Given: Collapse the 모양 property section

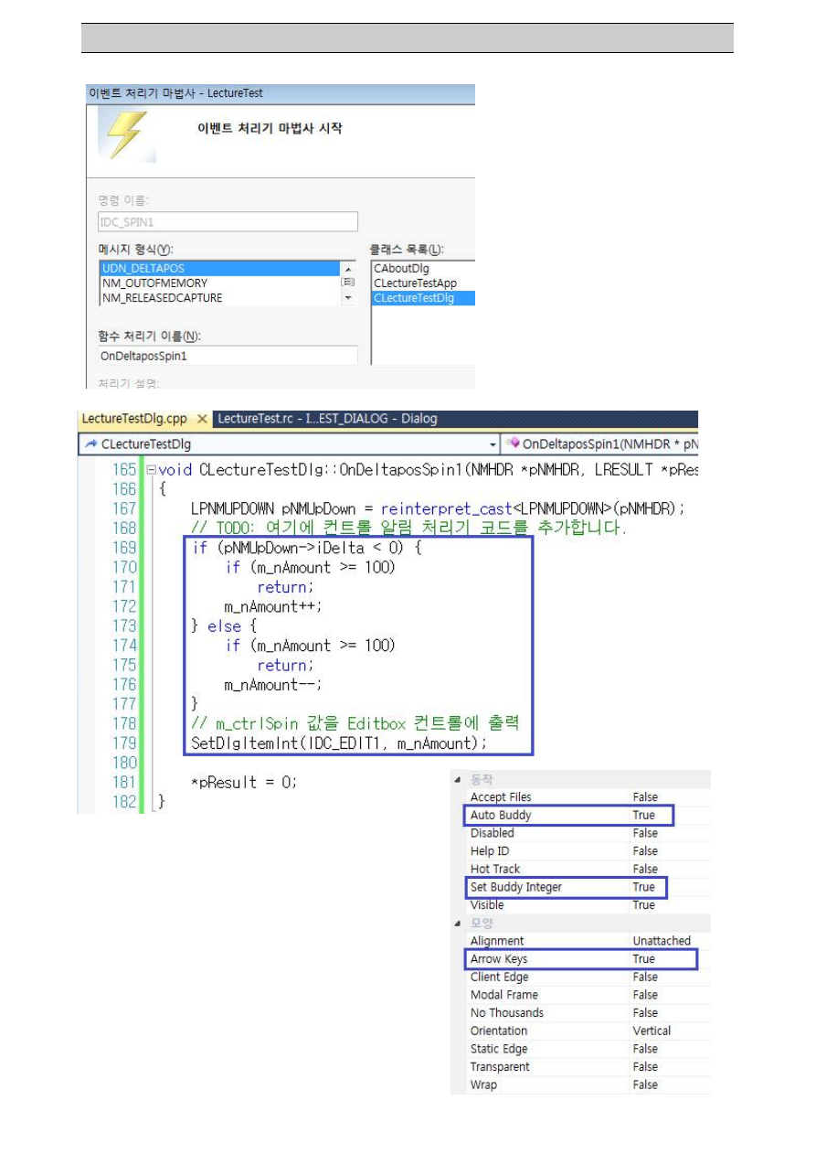Looking at the screenshot, I should click(x=457, y=924).
